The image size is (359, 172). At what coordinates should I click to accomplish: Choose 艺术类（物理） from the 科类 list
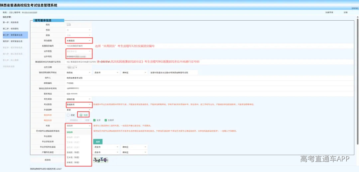78,157
